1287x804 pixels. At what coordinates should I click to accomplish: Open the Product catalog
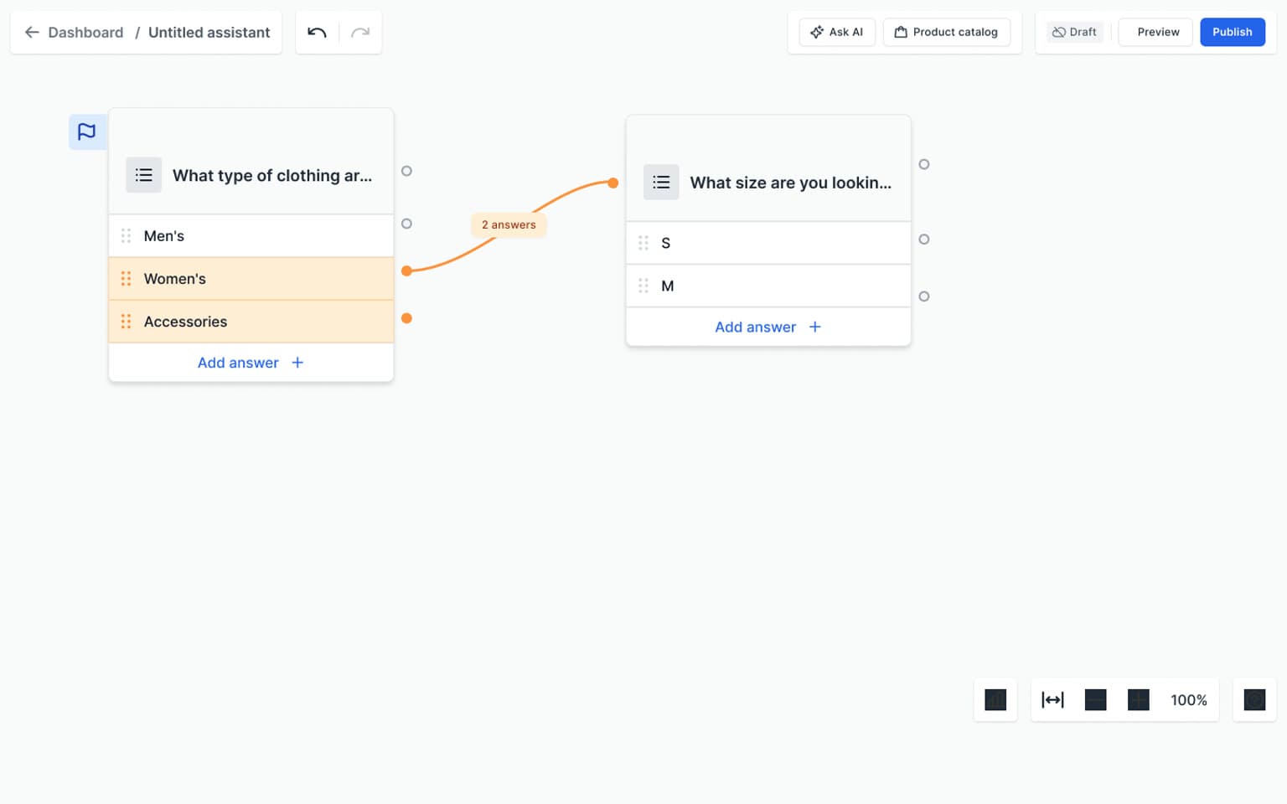click(x=946, y=32)
